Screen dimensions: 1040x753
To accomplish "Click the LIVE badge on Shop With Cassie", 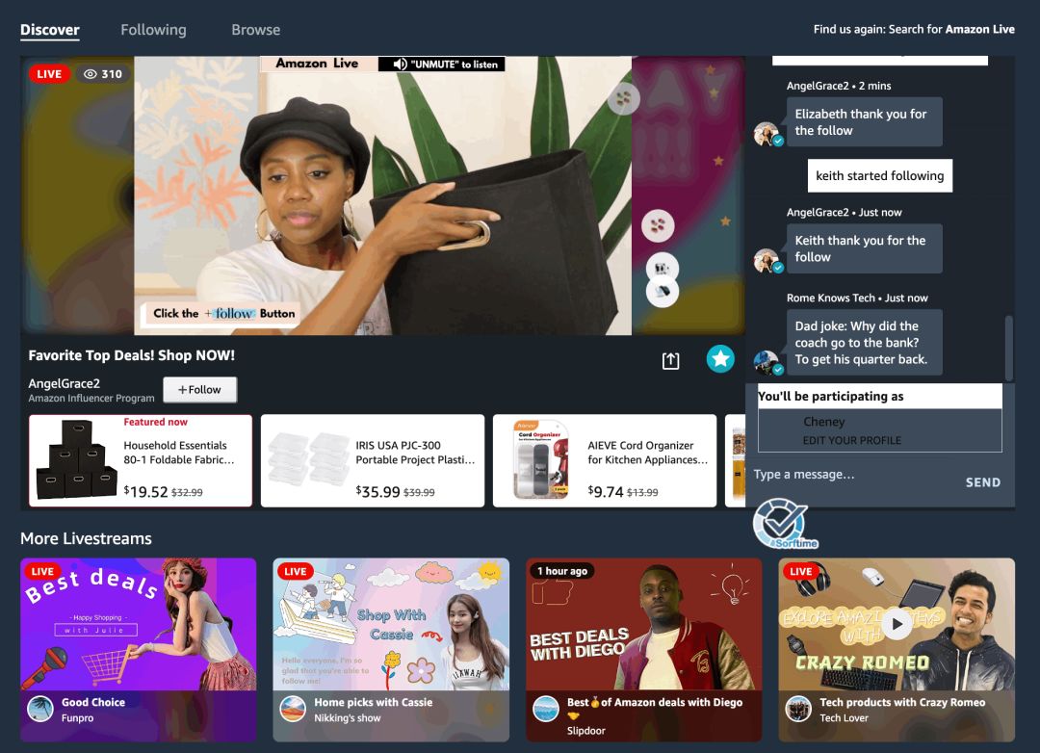I will (296, 571).
